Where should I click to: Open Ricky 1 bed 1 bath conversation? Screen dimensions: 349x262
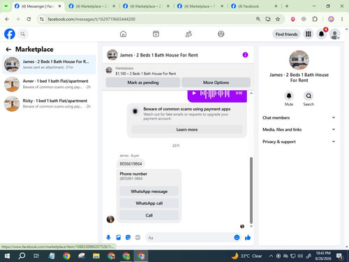click(x=49, y=103)
